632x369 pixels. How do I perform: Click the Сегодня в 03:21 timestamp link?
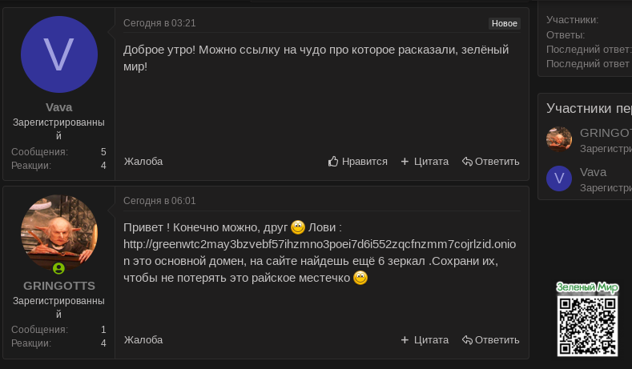point(159,23)
